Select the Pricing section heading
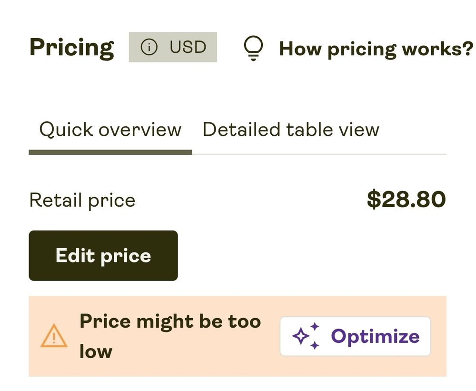Screen dimensions: 476x391 point(72,47)
